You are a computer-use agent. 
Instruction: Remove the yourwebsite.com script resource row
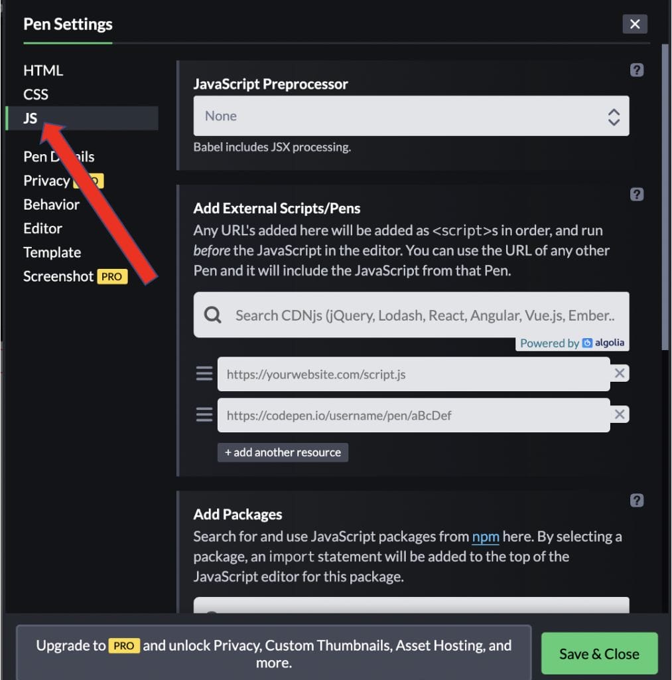point(620,373)
